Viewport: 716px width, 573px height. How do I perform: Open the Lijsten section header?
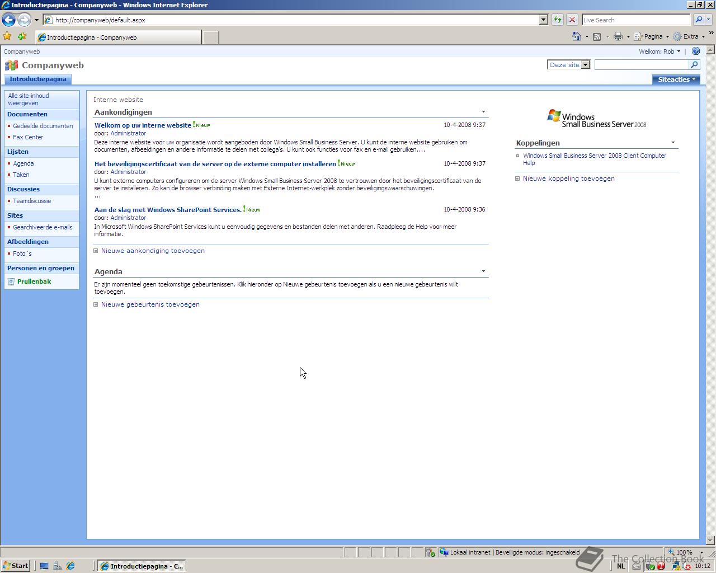tap(18, 152)
